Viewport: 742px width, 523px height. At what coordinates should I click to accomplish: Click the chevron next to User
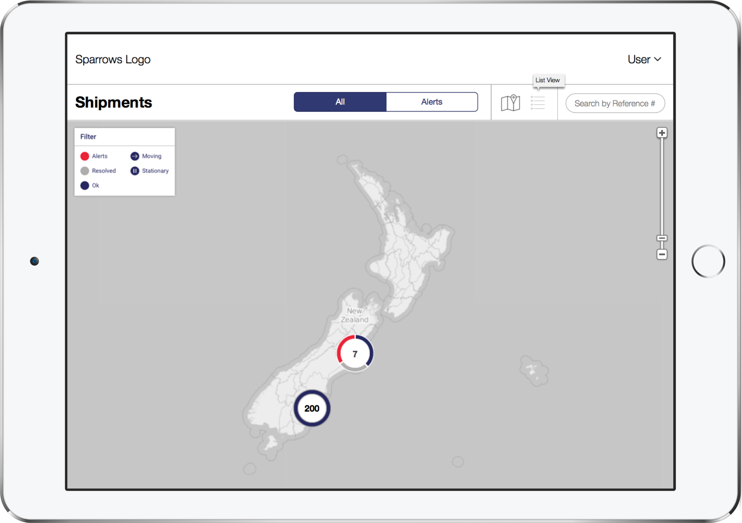pos(657,59)
